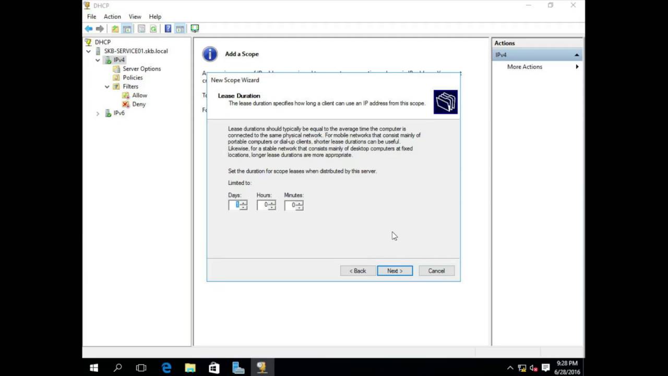The height and width of the screenshot is (376, 668).
Task: Click the Up One Level folder icon
Action: pos(115,29)
